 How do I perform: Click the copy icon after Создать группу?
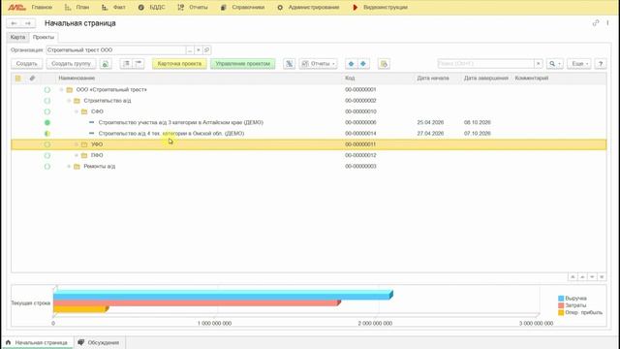[x=106, y=64]
